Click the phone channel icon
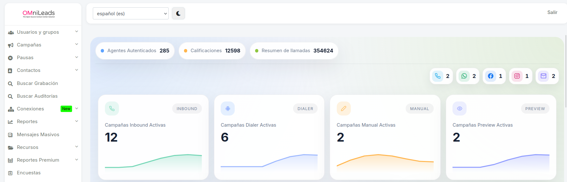This screenshot has height=182, width=567. coord(438,76)
